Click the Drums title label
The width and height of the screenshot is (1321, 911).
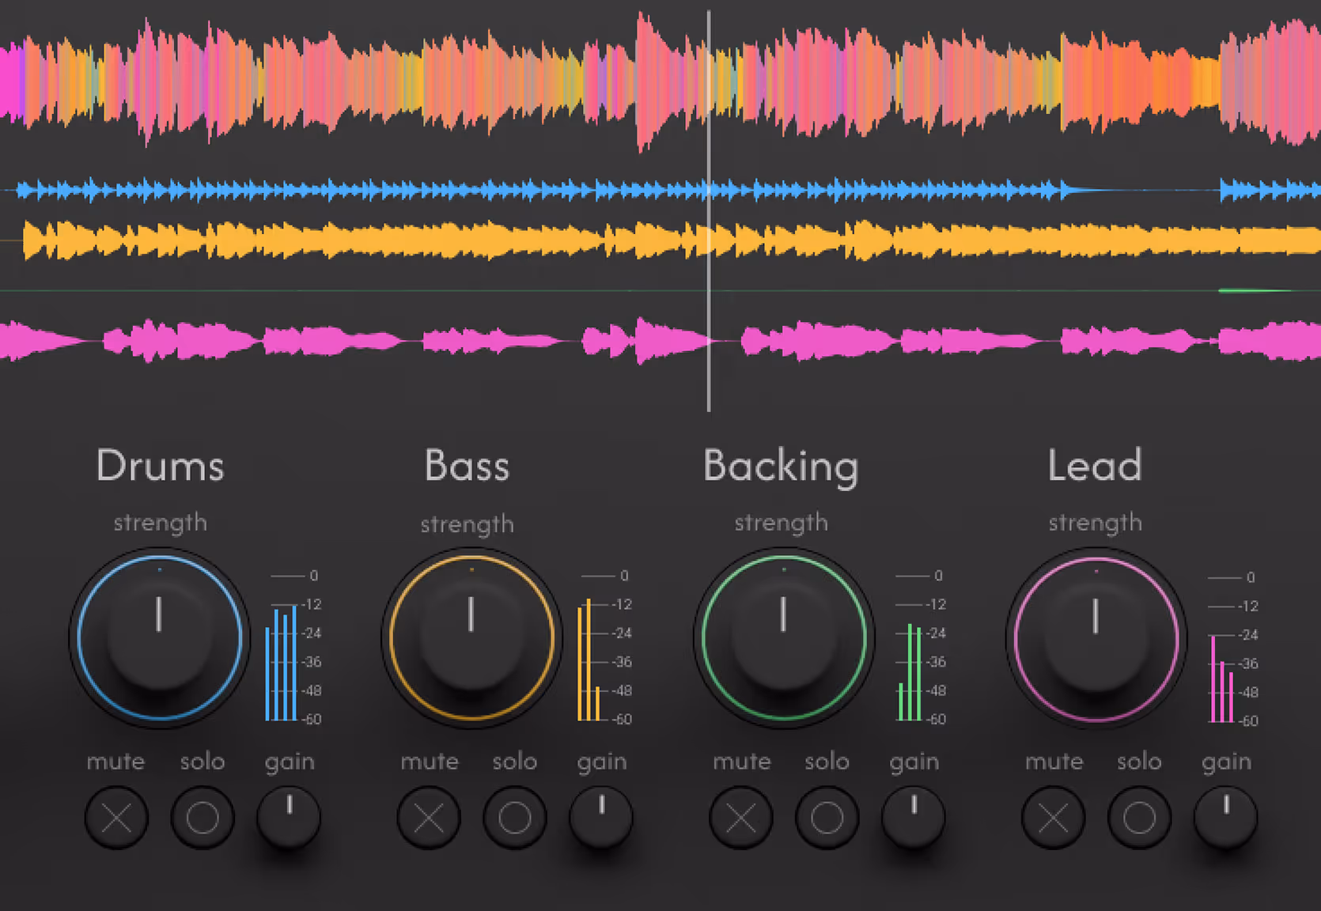click(161, 465)
